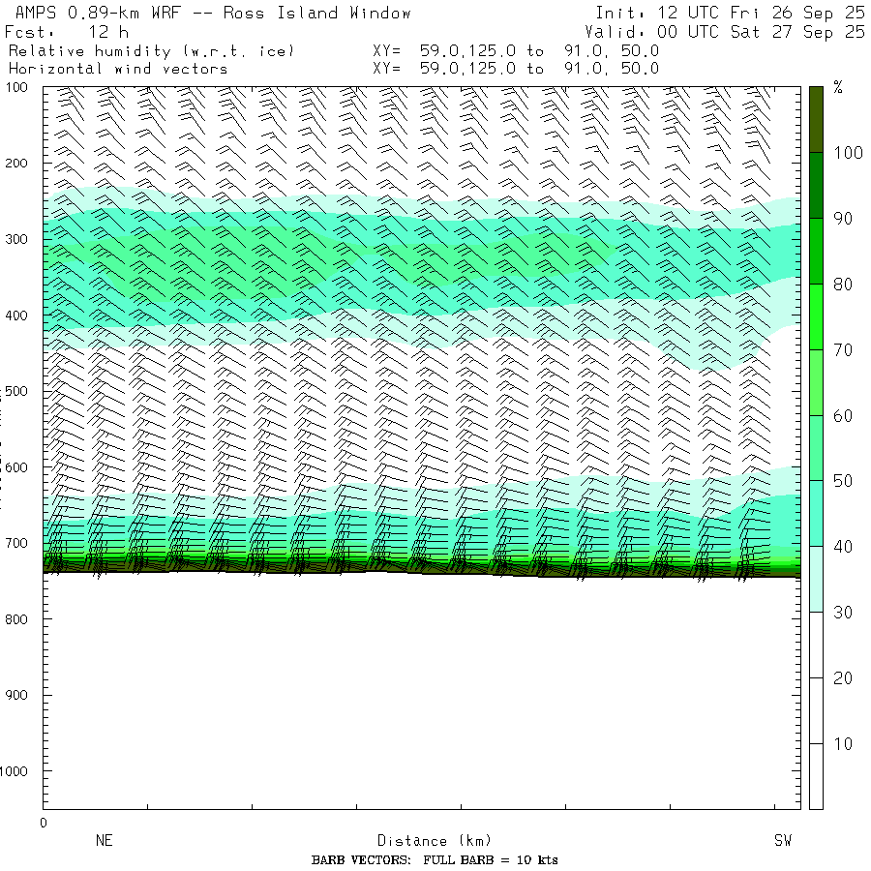This screenshot has width=871, height=871.
Task: Click the 'Relative humidity (w.r.t. ice)' label
Action: point(151,51)
